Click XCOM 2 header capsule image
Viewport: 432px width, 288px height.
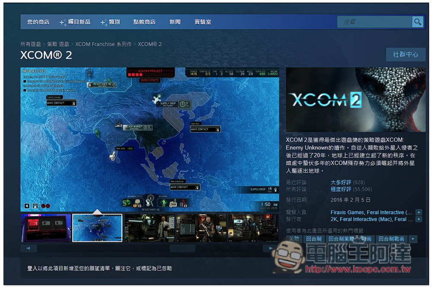tap(356, 100)
